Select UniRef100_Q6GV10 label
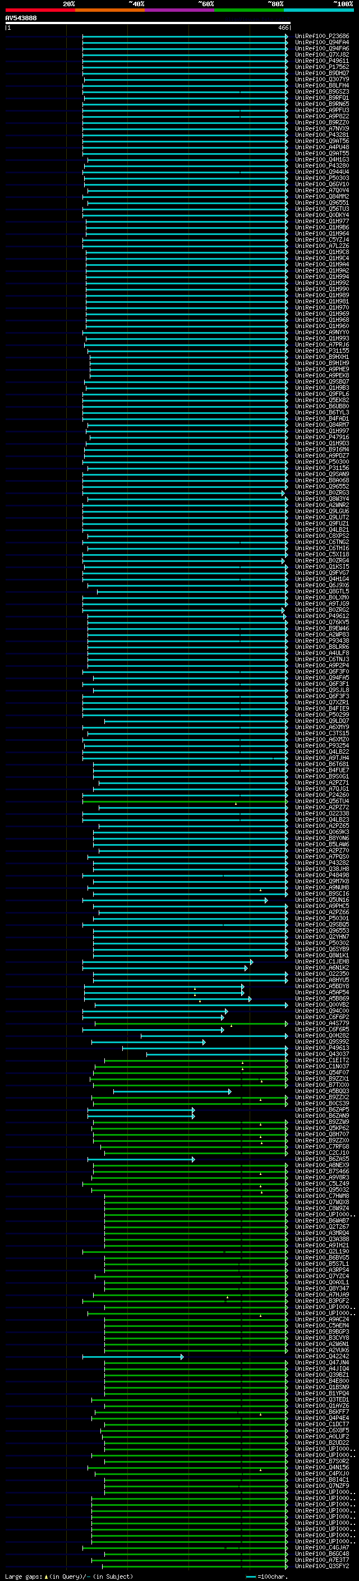Image resolution: width=359 pixels, height=1581 pixels. [x=322, y=184]
